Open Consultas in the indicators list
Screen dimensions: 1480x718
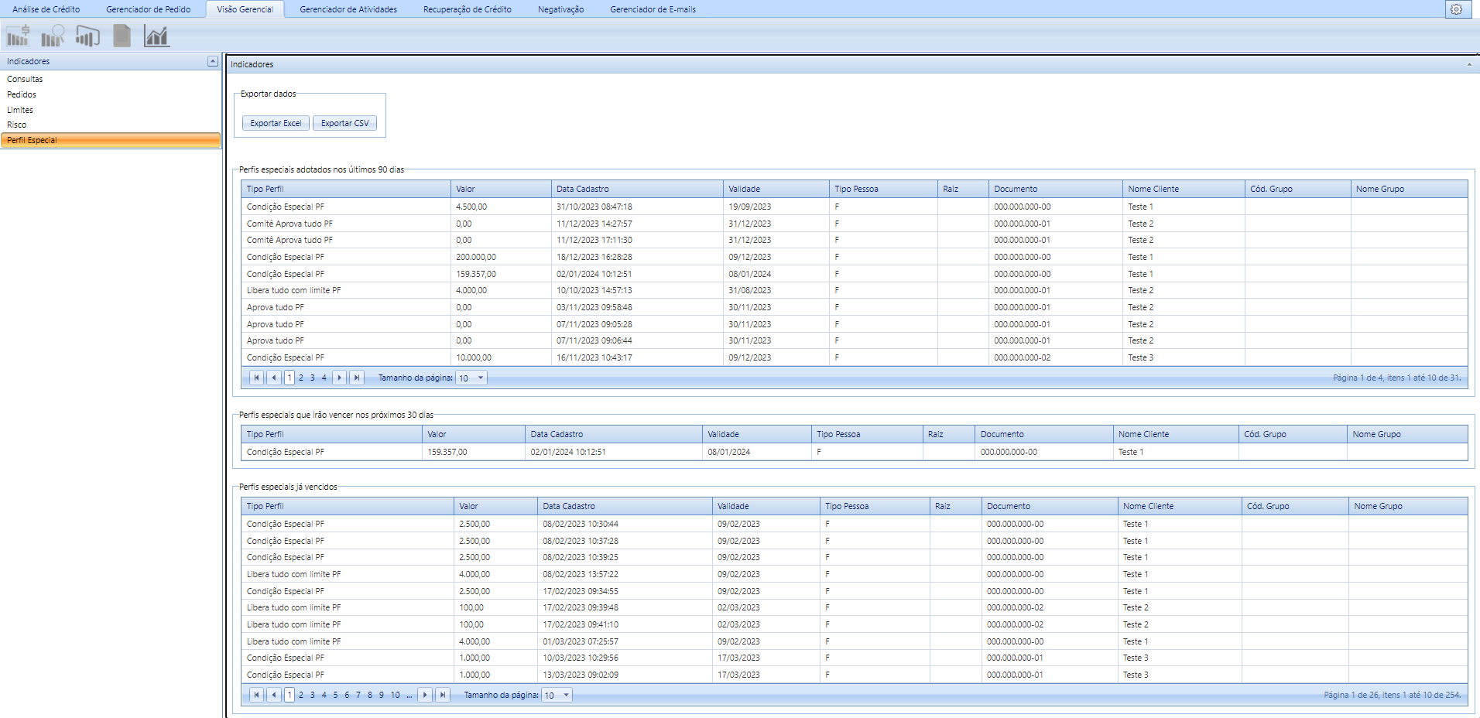click(25, 79)
